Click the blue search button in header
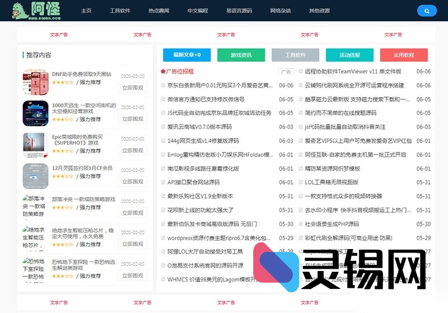 coord(427,11)
